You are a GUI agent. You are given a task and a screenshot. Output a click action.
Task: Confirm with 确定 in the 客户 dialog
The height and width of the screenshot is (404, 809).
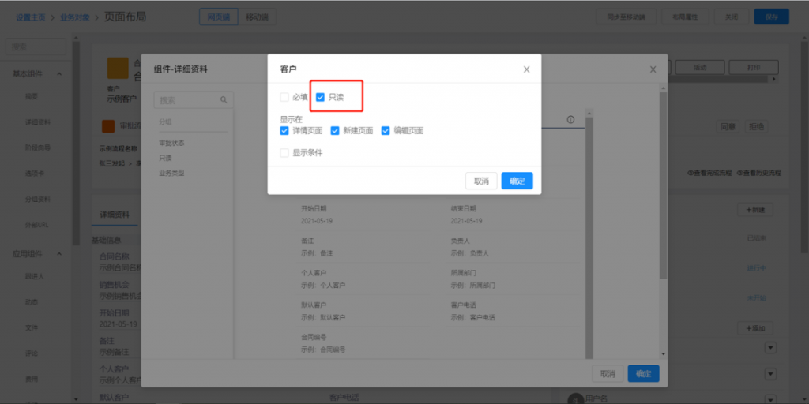(517, 181)
